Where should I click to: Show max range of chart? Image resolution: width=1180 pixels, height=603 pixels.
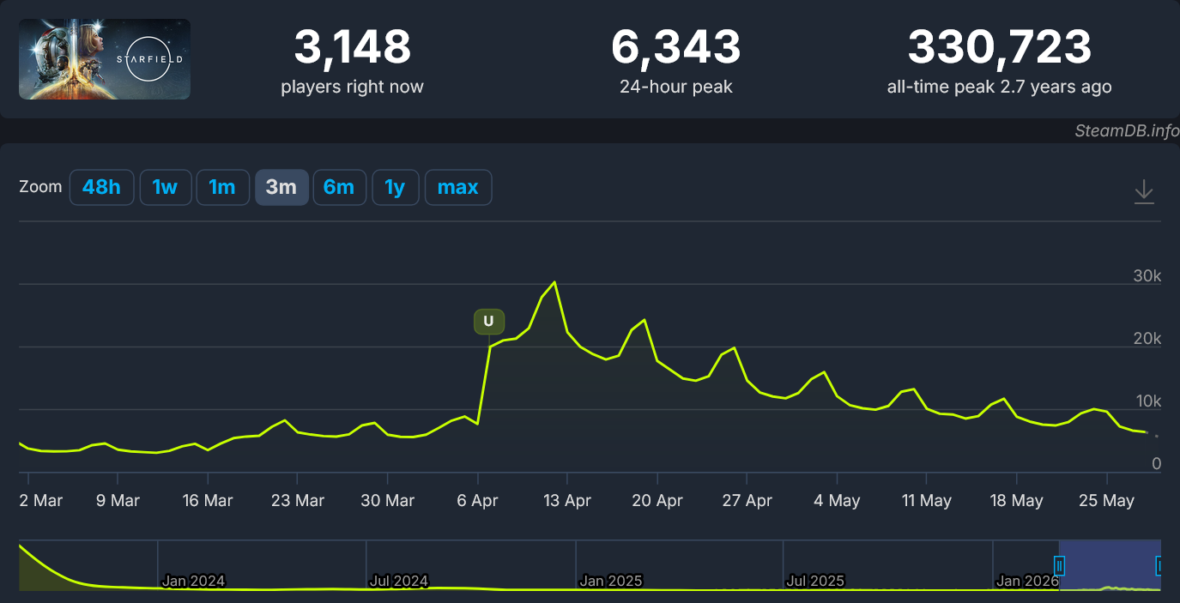[458, 187]
